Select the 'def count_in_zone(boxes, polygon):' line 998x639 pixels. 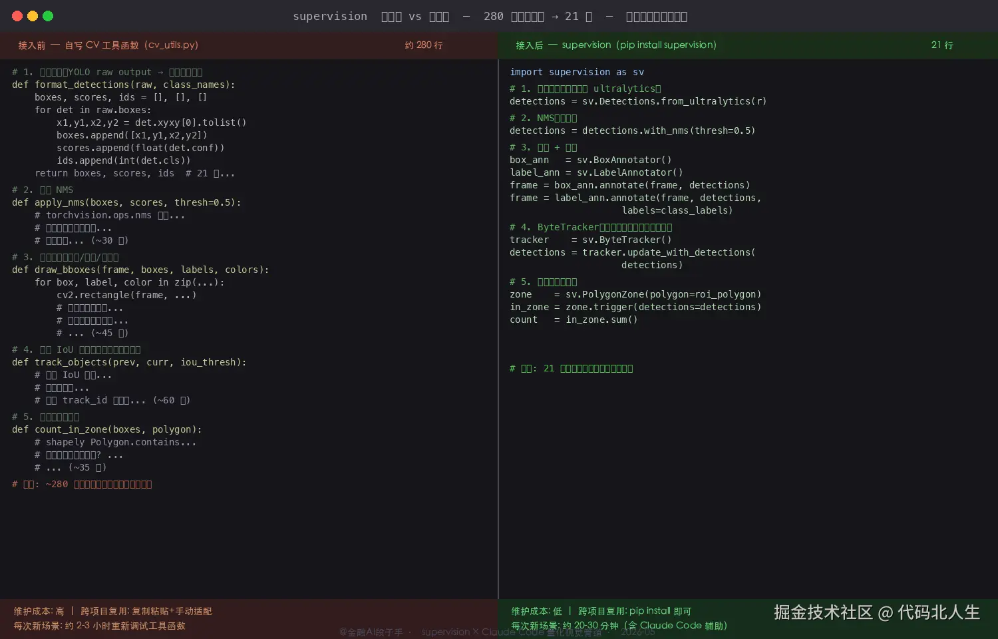point(106,429)
